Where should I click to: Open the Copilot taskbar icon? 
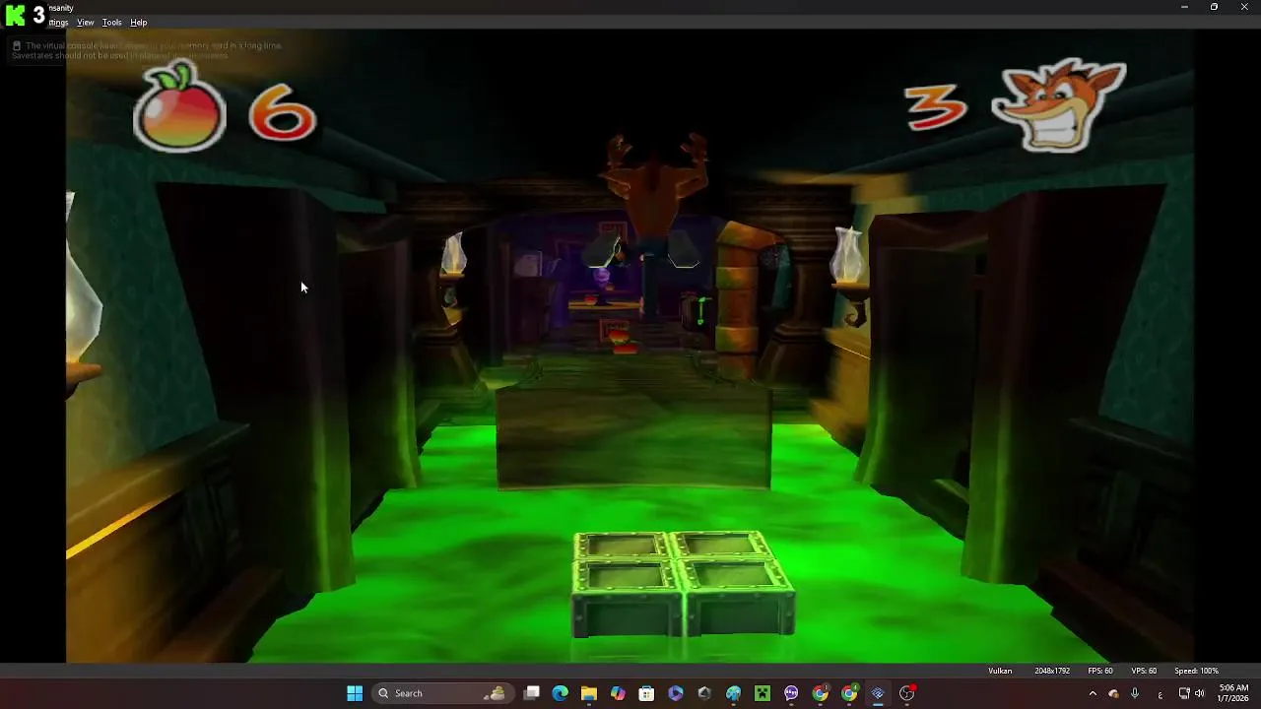coord(618,693)
